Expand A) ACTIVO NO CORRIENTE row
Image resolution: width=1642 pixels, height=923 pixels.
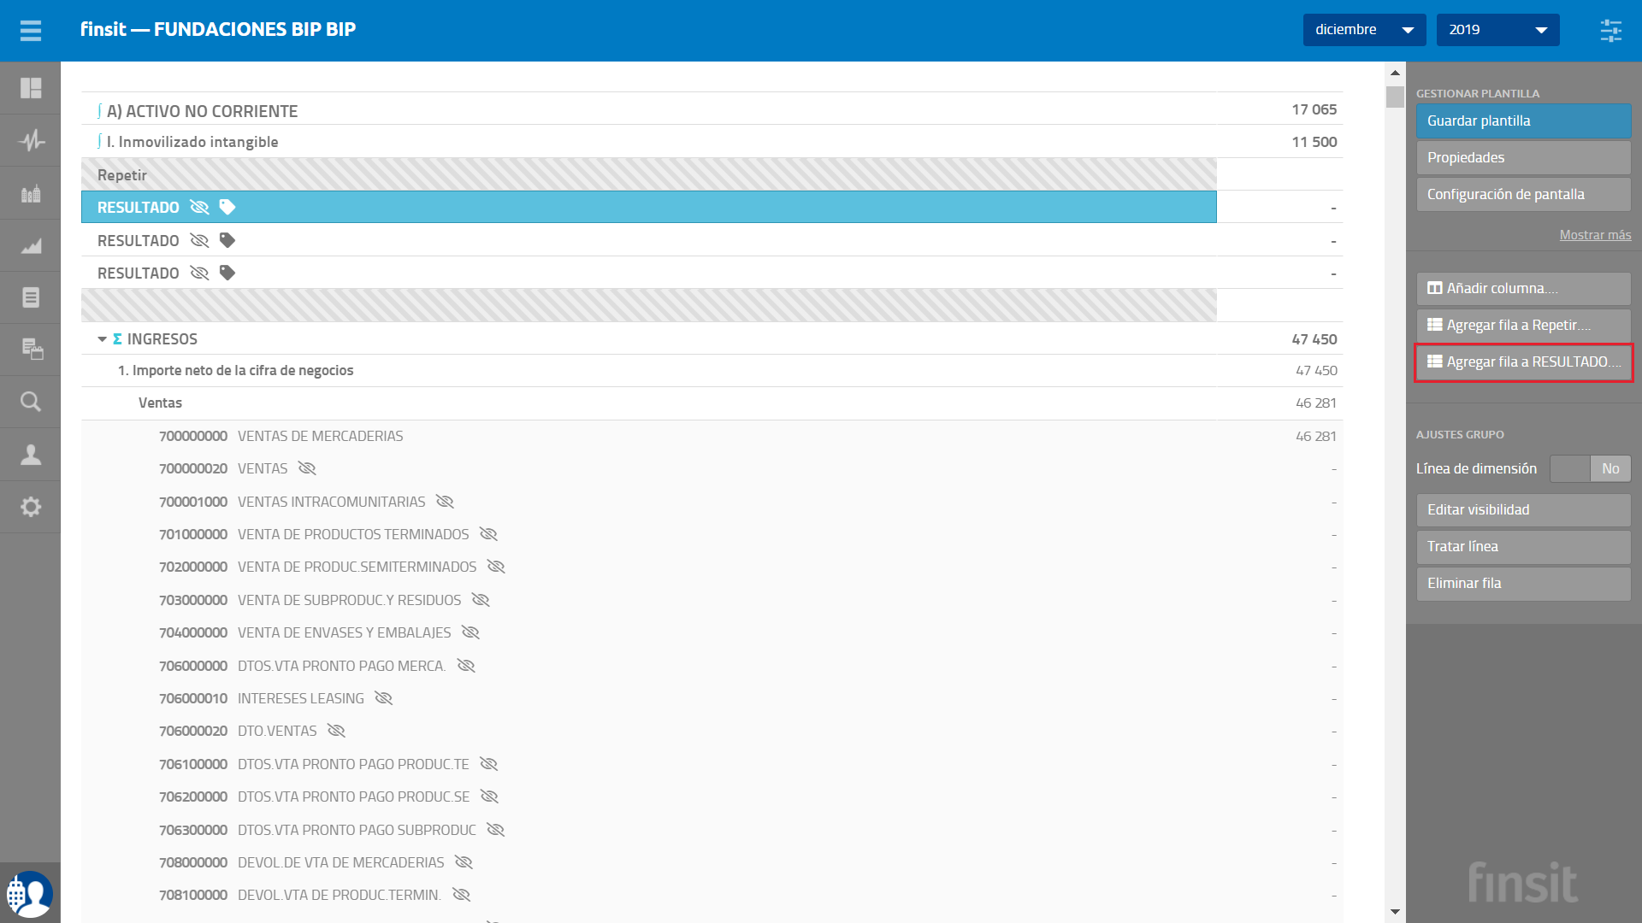pyautogui.click(x=712, y=109)
